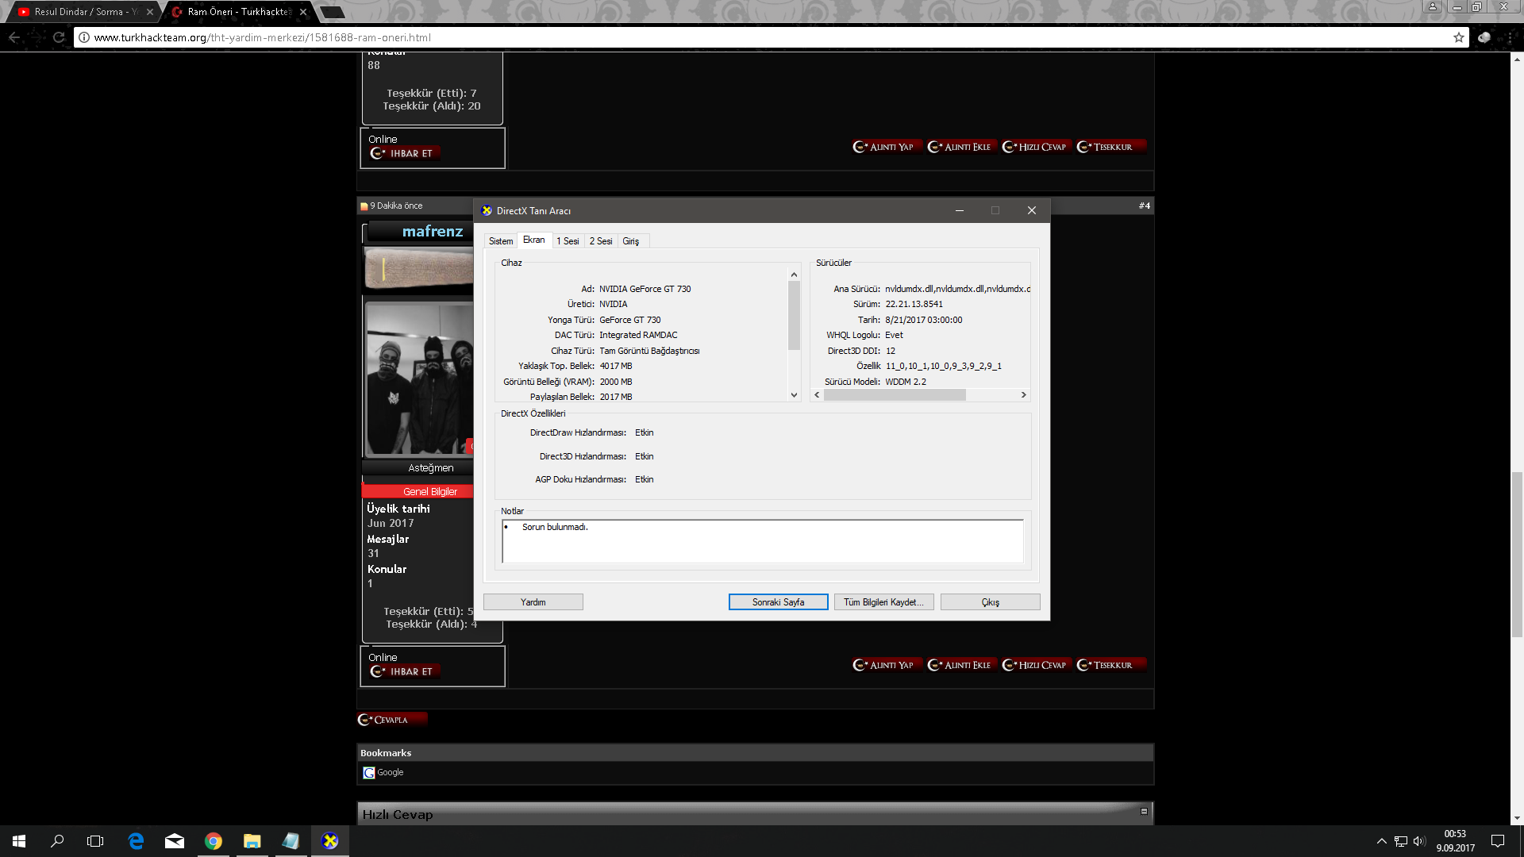The width and height of the screenshot is (1524, 857).
Task: Open Microsoft Edge from taskbar
Action: pos(136,841)
